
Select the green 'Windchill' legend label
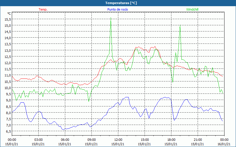click(x=192, y=9)
